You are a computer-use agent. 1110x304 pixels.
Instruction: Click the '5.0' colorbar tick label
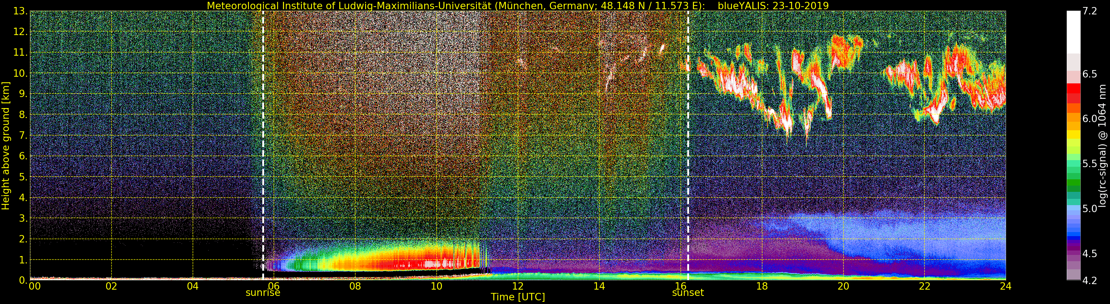point(1090,208)
